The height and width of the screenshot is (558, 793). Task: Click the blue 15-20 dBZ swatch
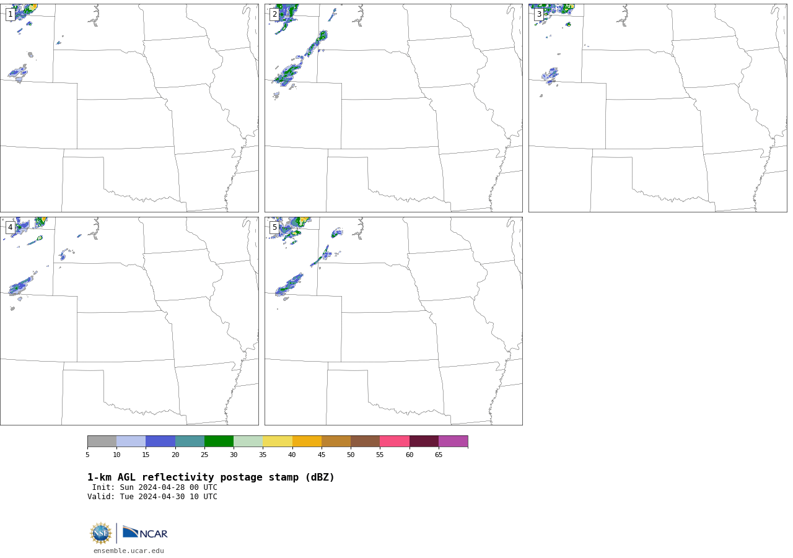(x=160, y=442)
